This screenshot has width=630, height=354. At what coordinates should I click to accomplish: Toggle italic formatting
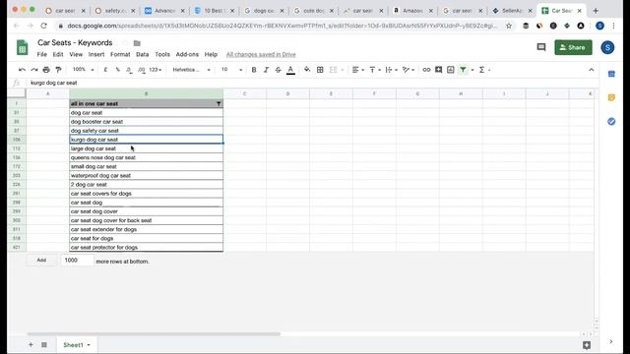pos(266,70)
